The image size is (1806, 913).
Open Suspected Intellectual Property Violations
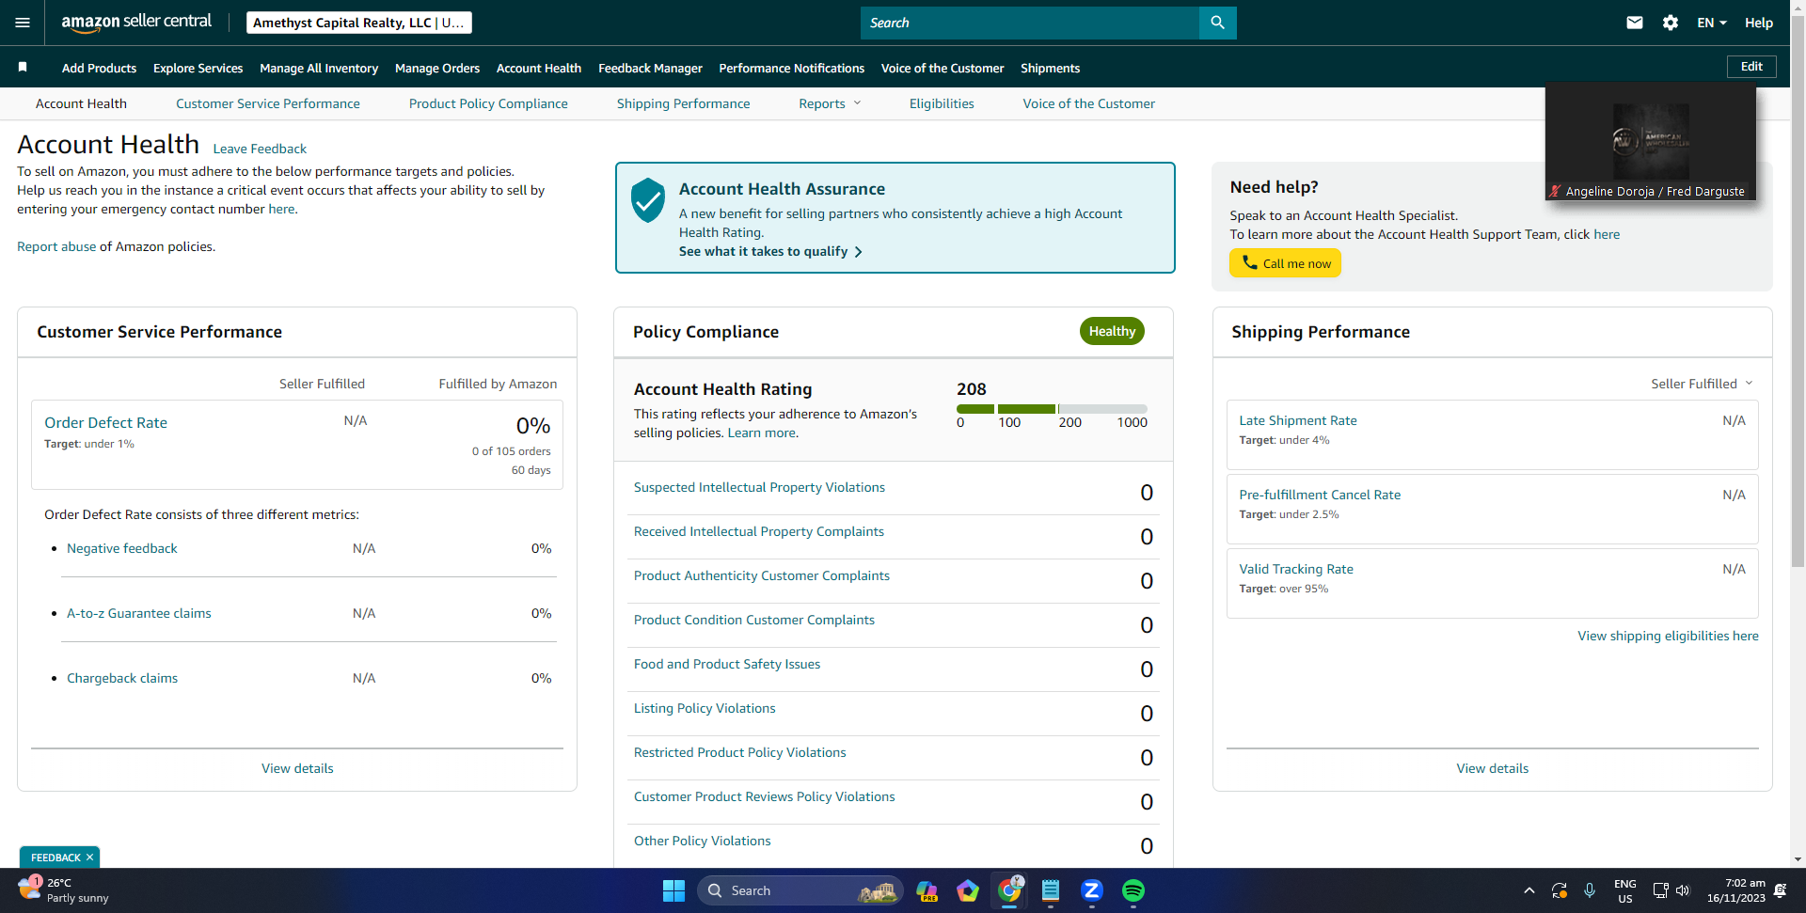click(x=759, y=487)
